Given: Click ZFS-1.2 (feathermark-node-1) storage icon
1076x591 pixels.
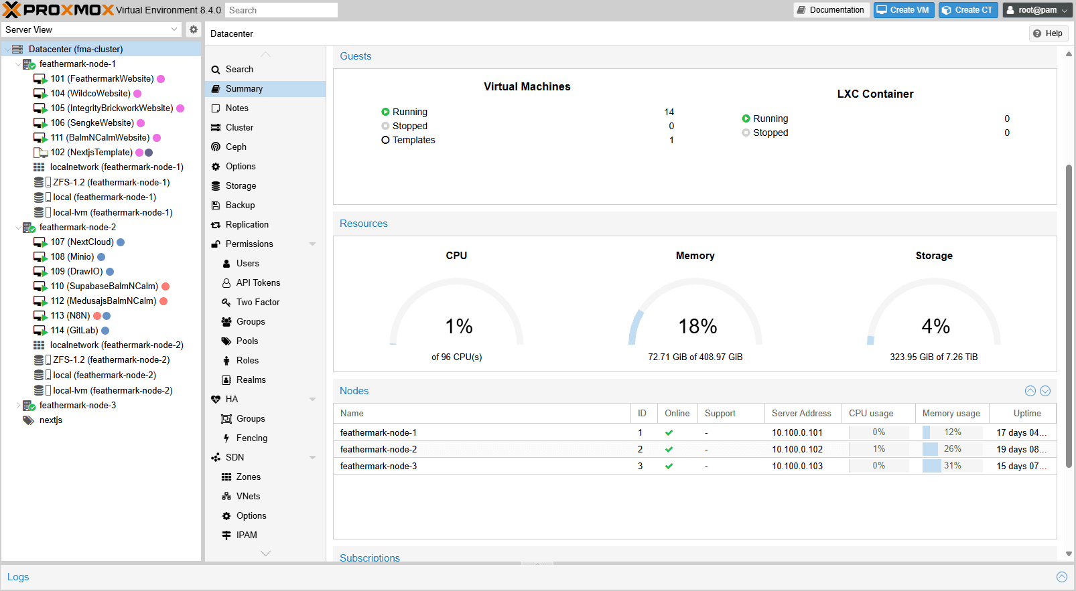Looking at the screenshot, I should click(39, 182).
